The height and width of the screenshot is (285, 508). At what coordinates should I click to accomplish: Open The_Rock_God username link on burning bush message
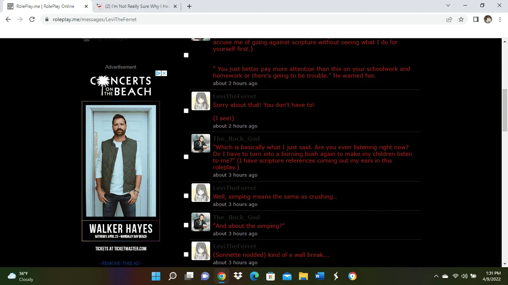[236, 139]
